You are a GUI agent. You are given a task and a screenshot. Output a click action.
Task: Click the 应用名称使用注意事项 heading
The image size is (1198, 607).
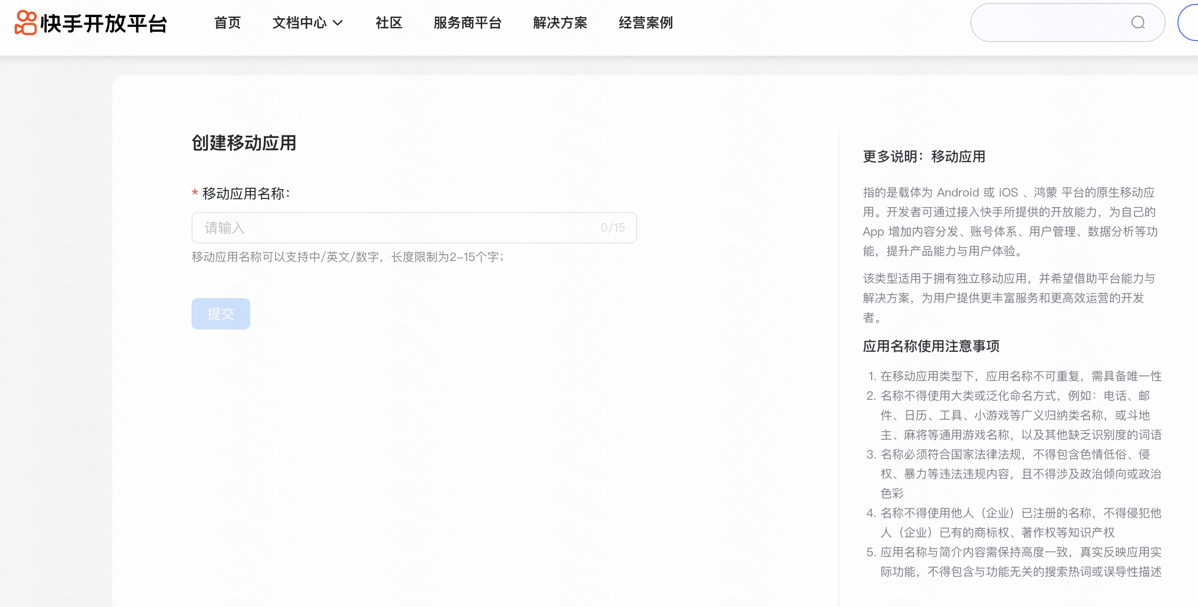[x=931, y=346]
